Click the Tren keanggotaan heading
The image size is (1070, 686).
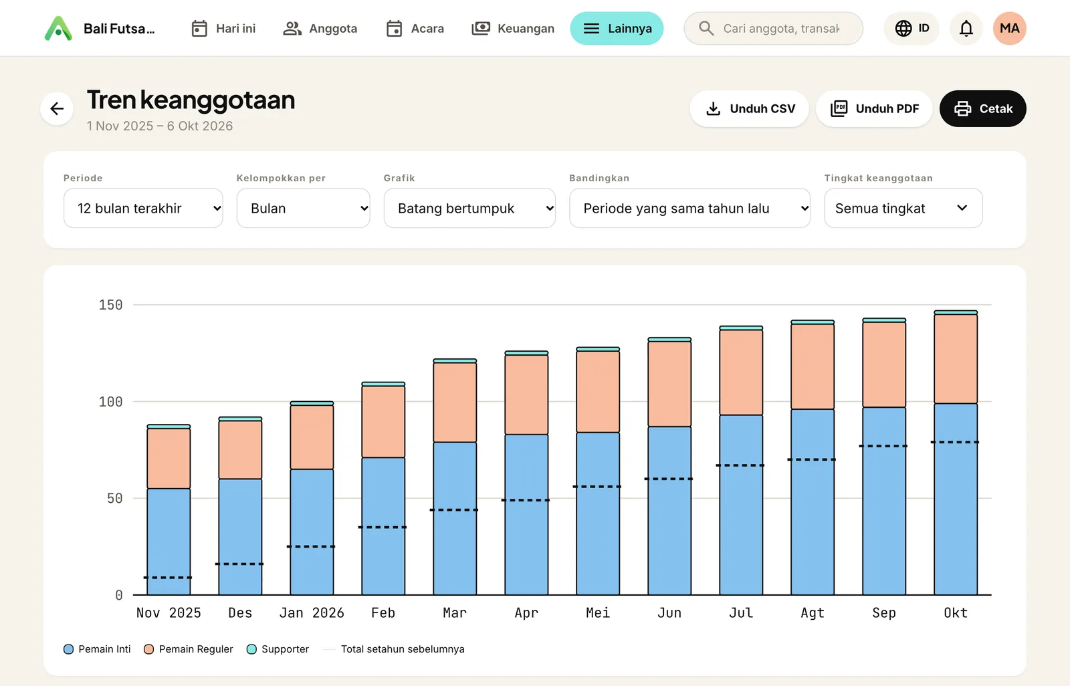click(191, 100)
